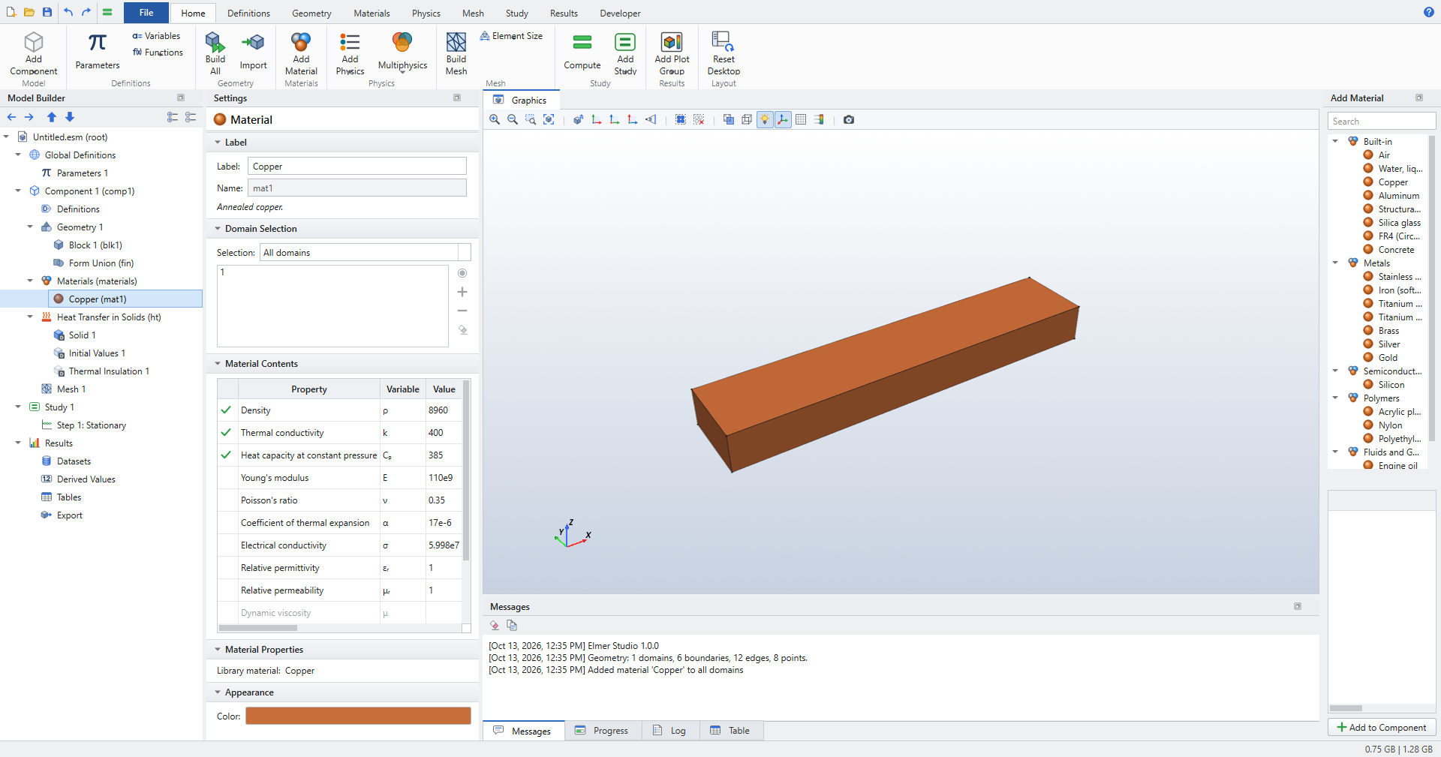This screenshot has height=757, width=1441.
Task: Toggle the scene light bulb button
Action: click(765, 119)
